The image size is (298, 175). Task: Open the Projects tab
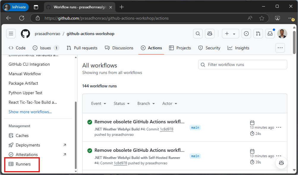(180, 48)
